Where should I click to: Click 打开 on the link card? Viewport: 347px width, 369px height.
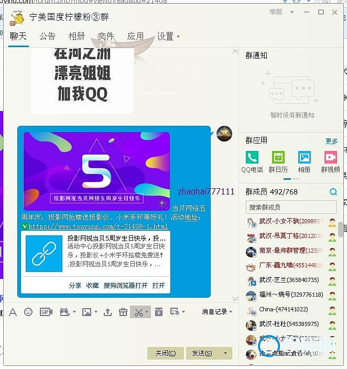[x=158, y=286]
